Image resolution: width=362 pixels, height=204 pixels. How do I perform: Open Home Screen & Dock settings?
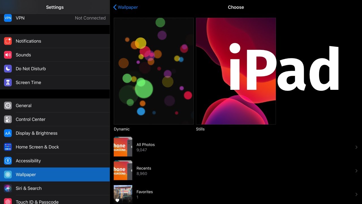pos(55,147)
